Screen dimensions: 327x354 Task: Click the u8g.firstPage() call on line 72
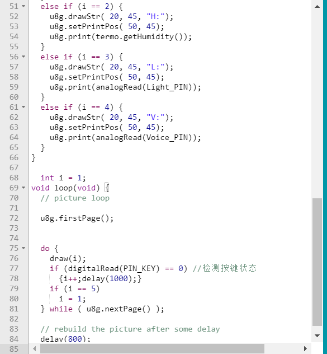pyautogui.click(x=77, y=218)
